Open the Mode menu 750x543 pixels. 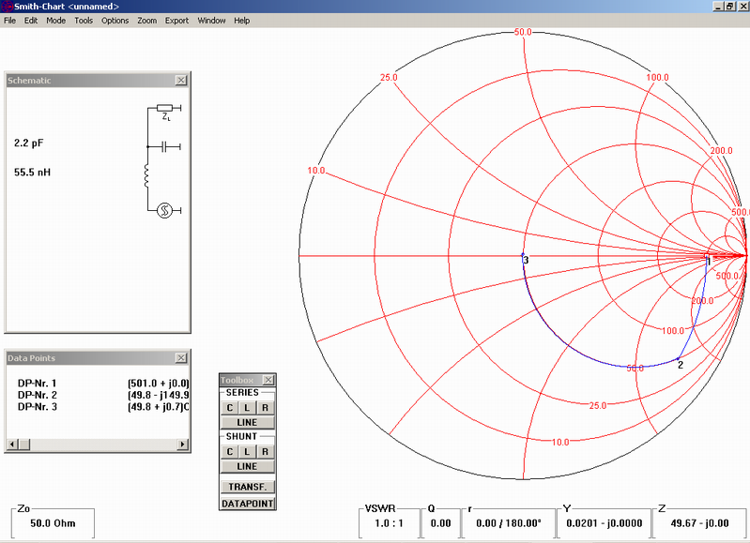(x=55, y=21)
